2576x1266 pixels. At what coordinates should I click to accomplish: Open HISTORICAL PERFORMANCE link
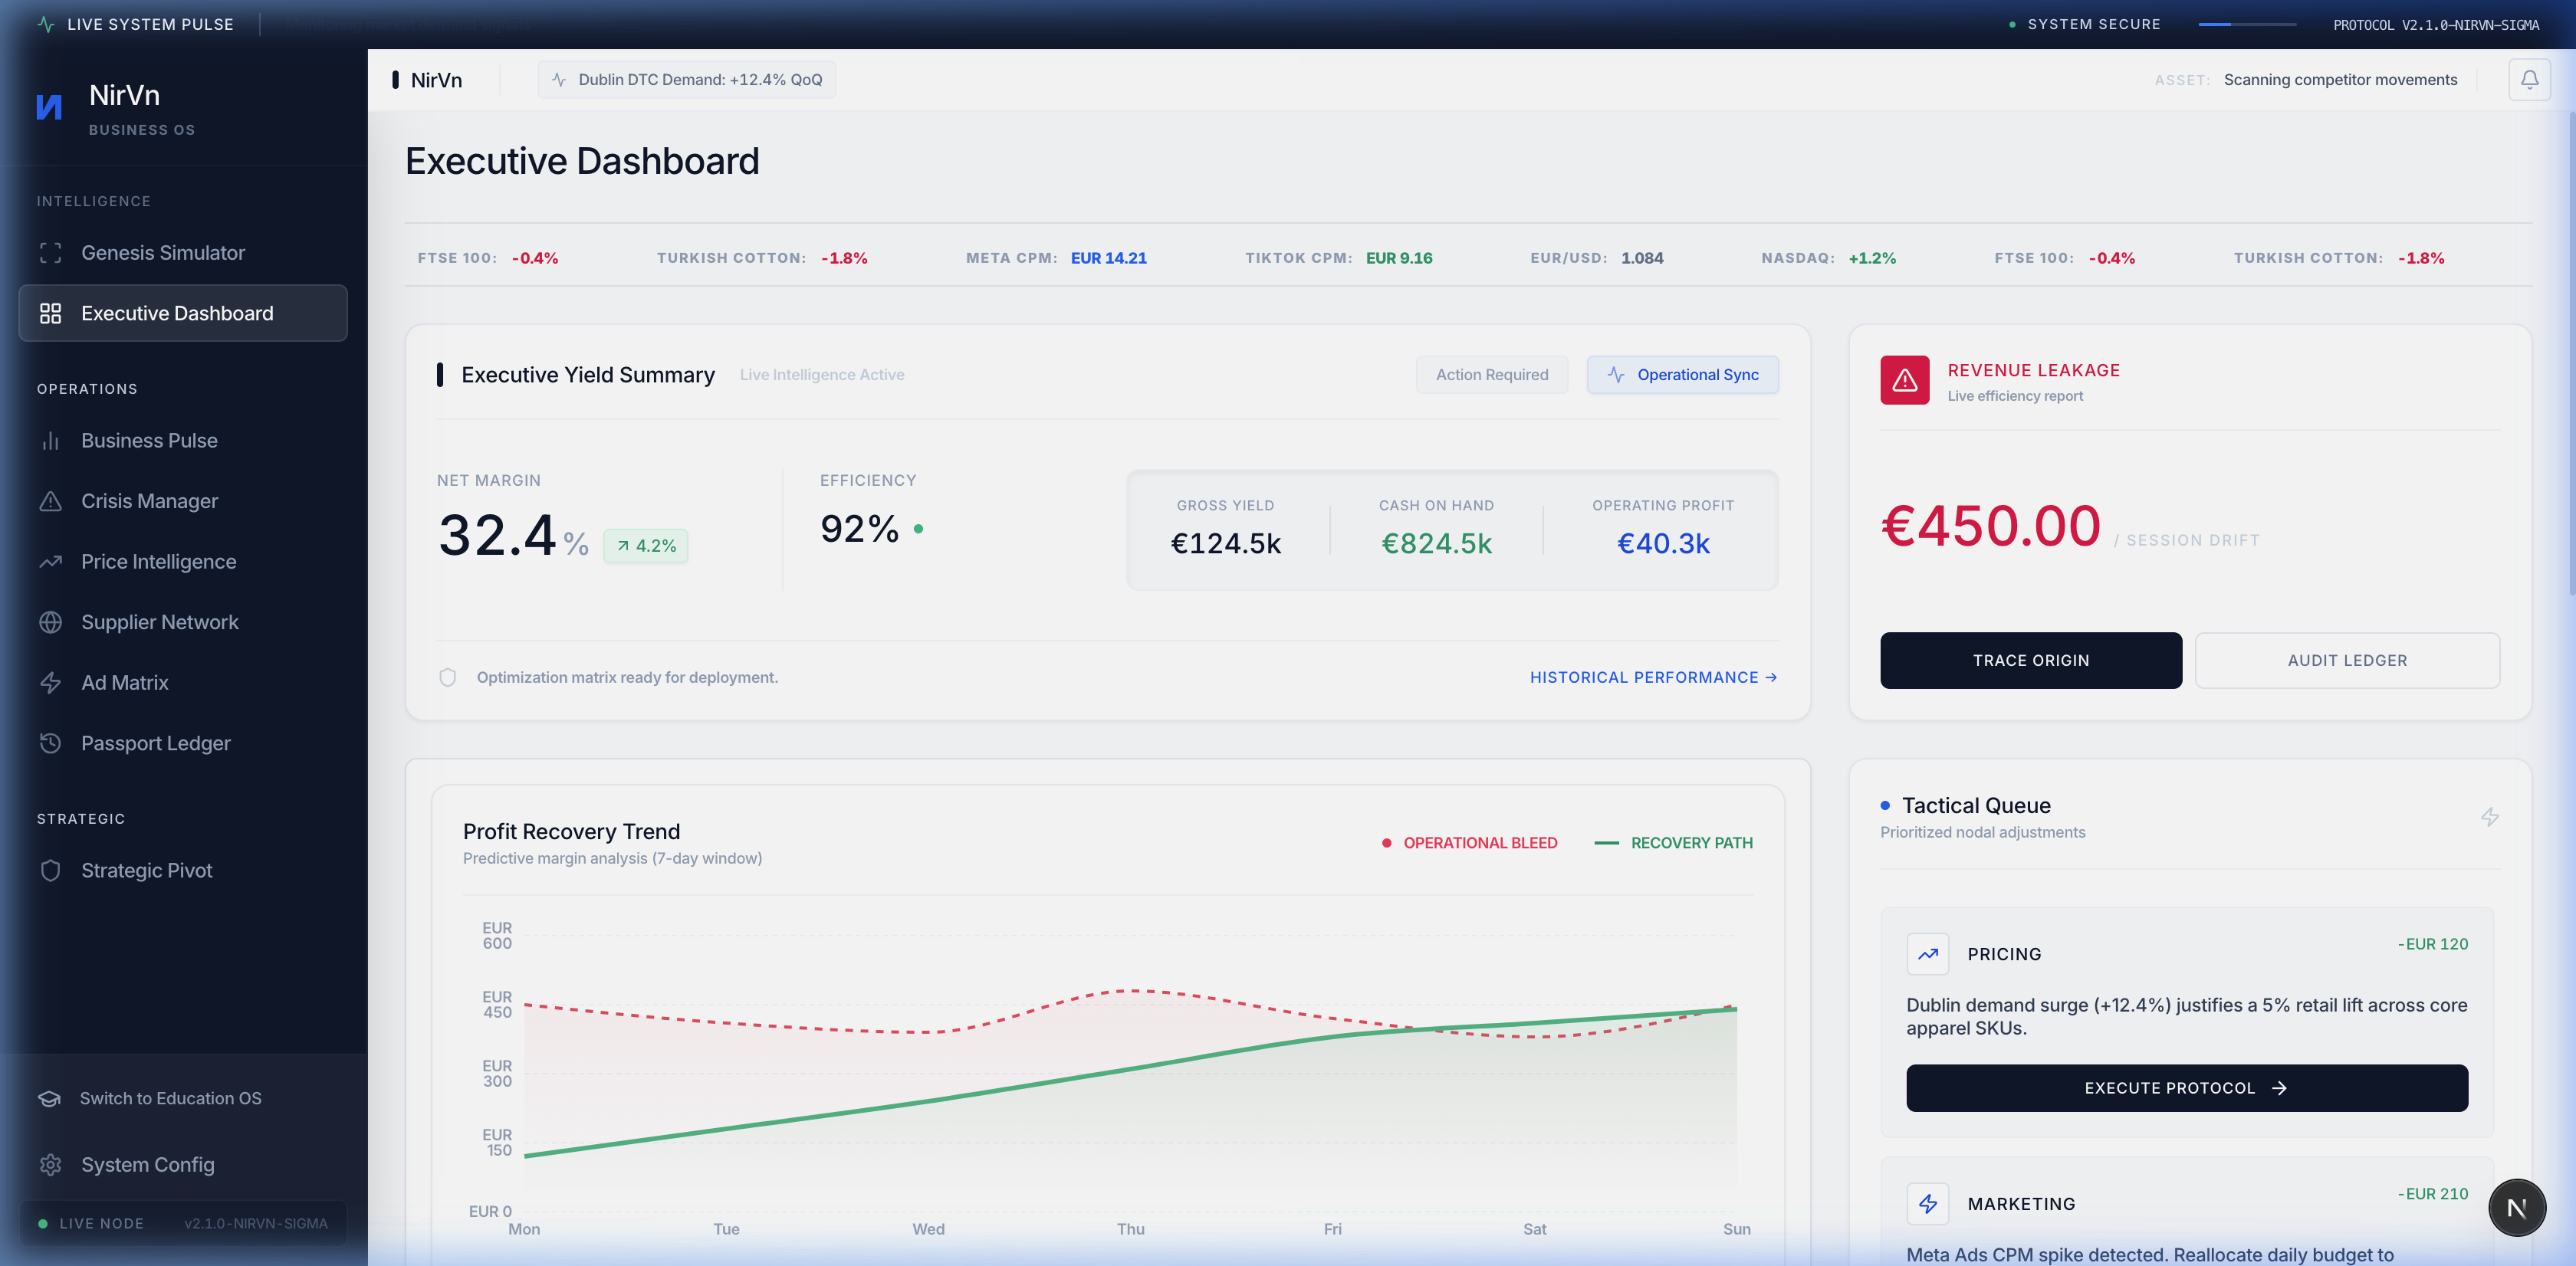(x=1653, y=677)
